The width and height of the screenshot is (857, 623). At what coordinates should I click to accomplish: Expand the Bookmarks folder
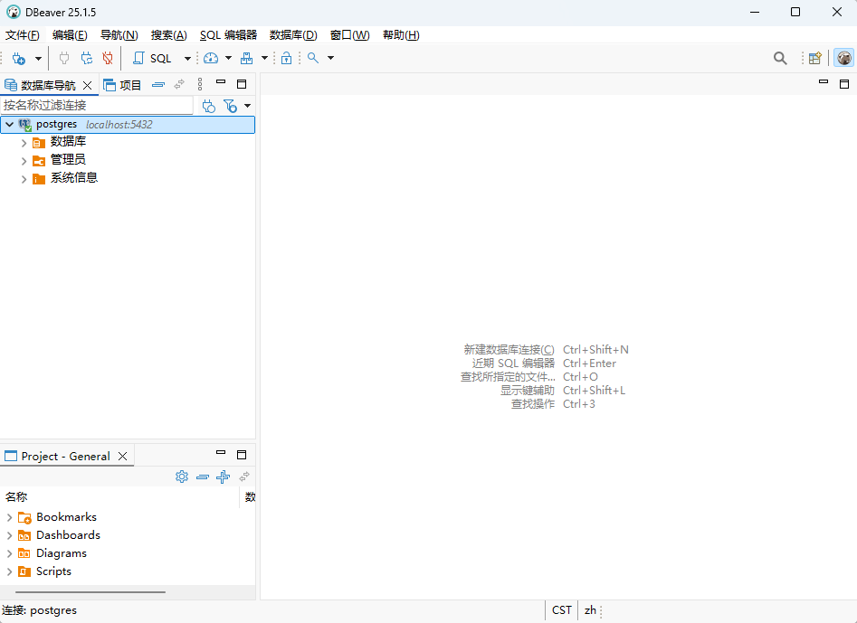[9, 517]
